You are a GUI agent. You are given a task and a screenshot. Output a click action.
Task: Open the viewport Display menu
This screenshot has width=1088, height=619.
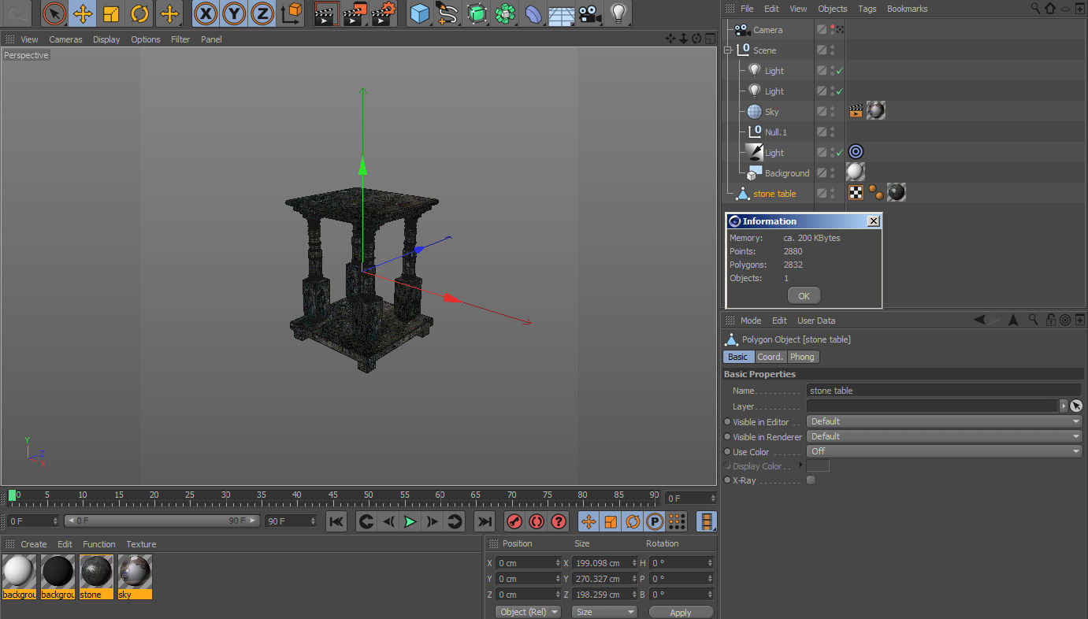click(x=106, y=39)
